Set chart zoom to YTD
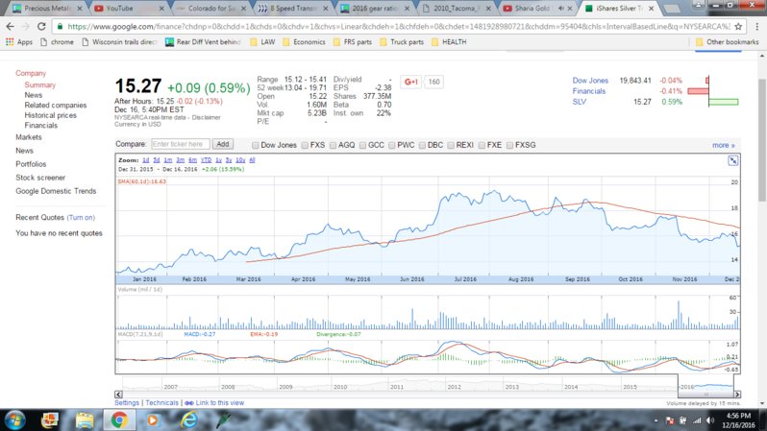 point(206,160)
